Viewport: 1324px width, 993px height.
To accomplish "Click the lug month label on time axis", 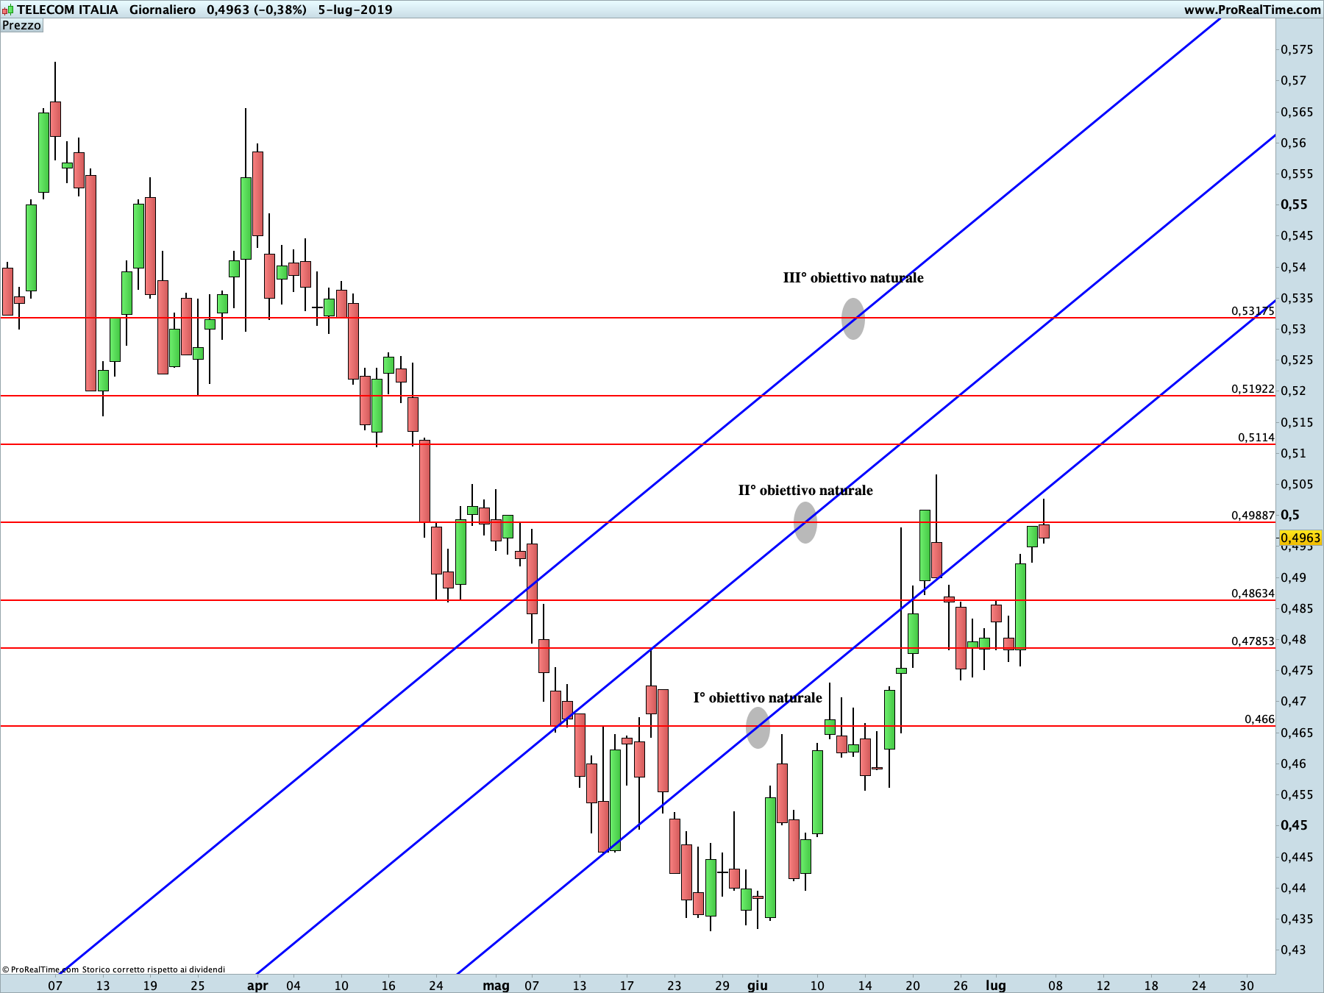I will coord(996,986).
